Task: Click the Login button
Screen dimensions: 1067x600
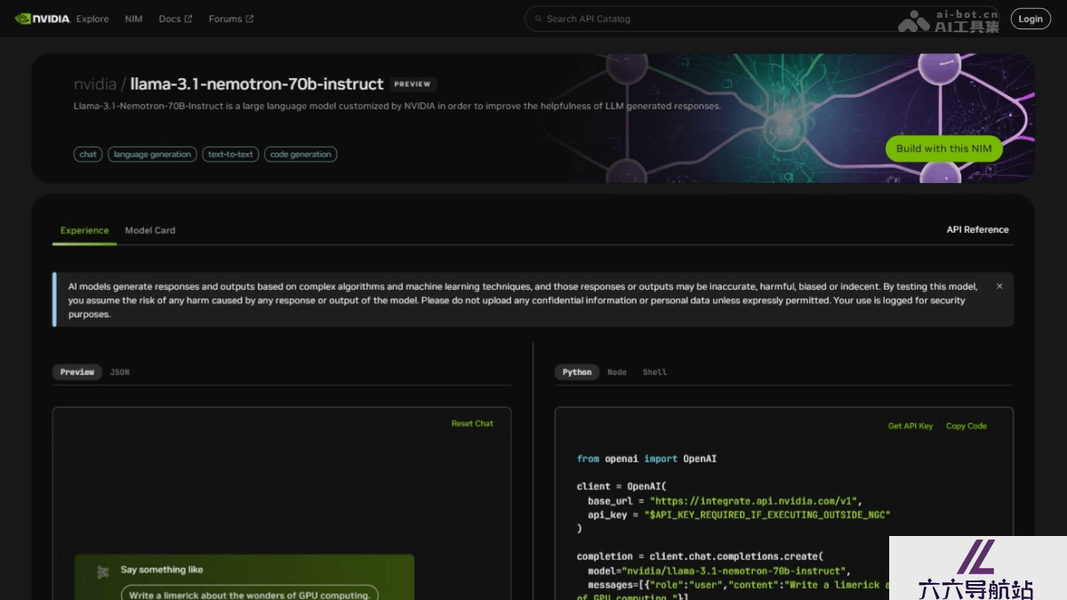Action: [1031, 19]
